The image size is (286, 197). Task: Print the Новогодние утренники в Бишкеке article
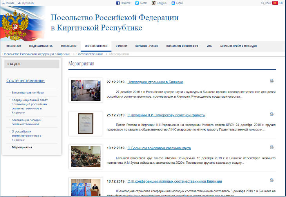point(272,81)
